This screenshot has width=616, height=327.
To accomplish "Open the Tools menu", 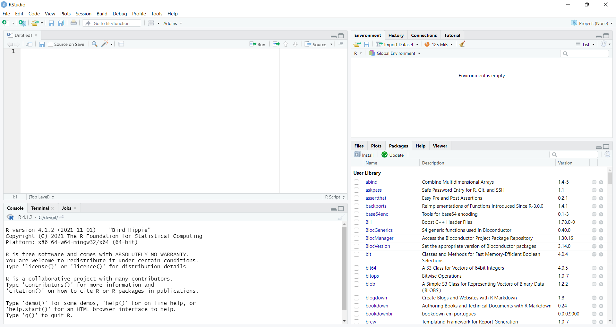I will (157, 13).
